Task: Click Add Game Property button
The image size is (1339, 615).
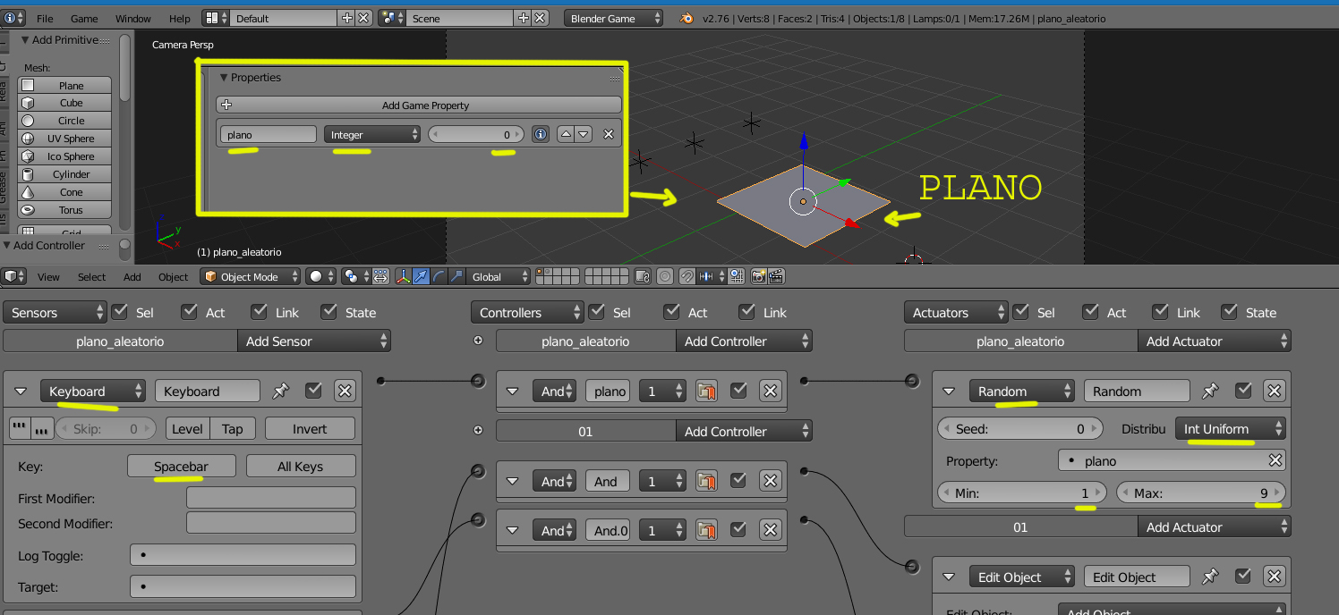Action: [x=419, y=105]
